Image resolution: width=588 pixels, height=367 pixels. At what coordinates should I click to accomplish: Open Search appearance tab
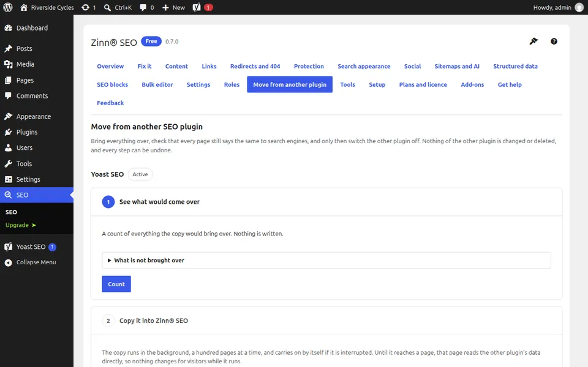364,66
